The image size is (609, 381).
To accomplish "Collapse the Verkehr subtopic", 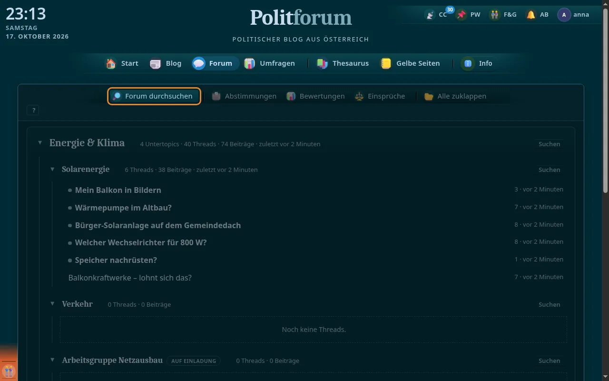I will (53, 304).
